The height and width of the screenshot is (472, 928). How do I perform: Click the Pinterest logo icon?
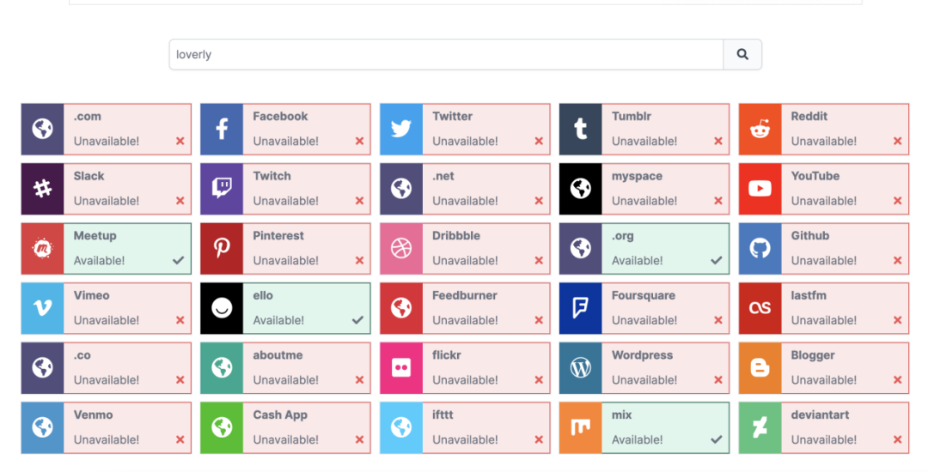[222, 248]
